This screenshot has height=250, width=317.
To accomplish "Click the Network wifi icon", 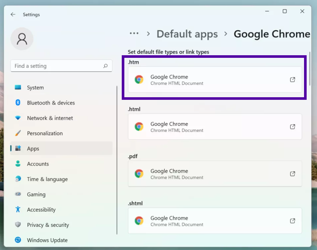I will [18, 118].
